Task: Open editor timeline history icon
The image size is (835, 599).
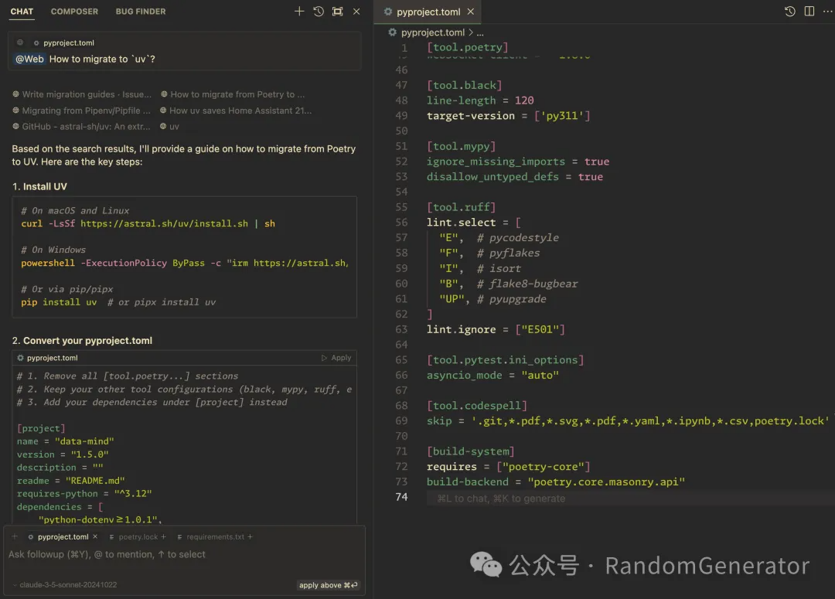Action: [x=789, y=11]
